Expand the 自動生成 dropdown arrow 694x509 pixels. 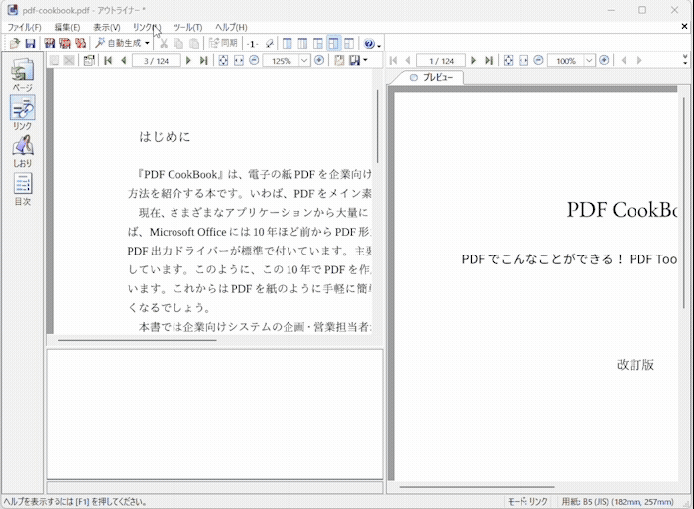(x=148, y=44)
